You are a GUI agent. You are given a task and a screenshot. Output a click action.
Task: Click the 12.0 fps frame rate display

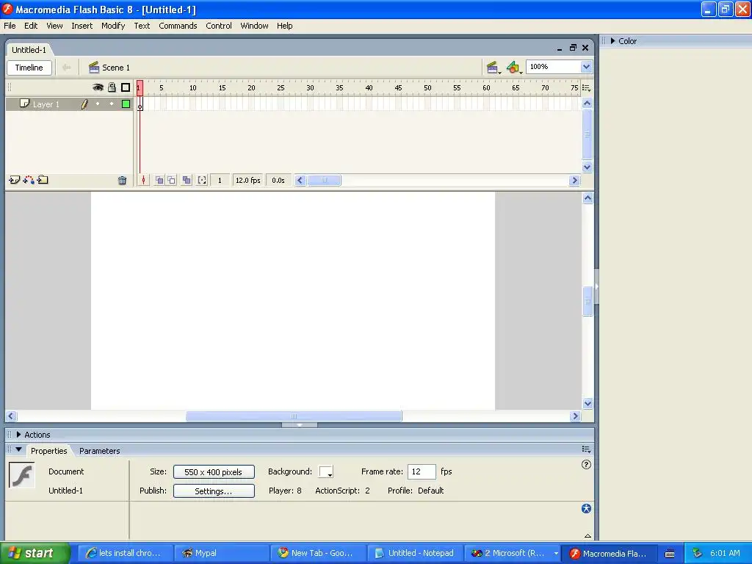(248, 181)
